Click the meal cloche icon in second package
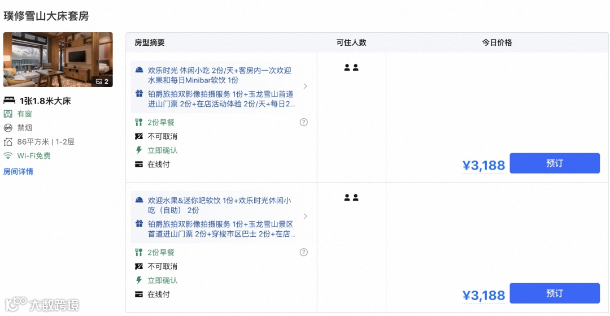The image size is (610, 316). 139,201
